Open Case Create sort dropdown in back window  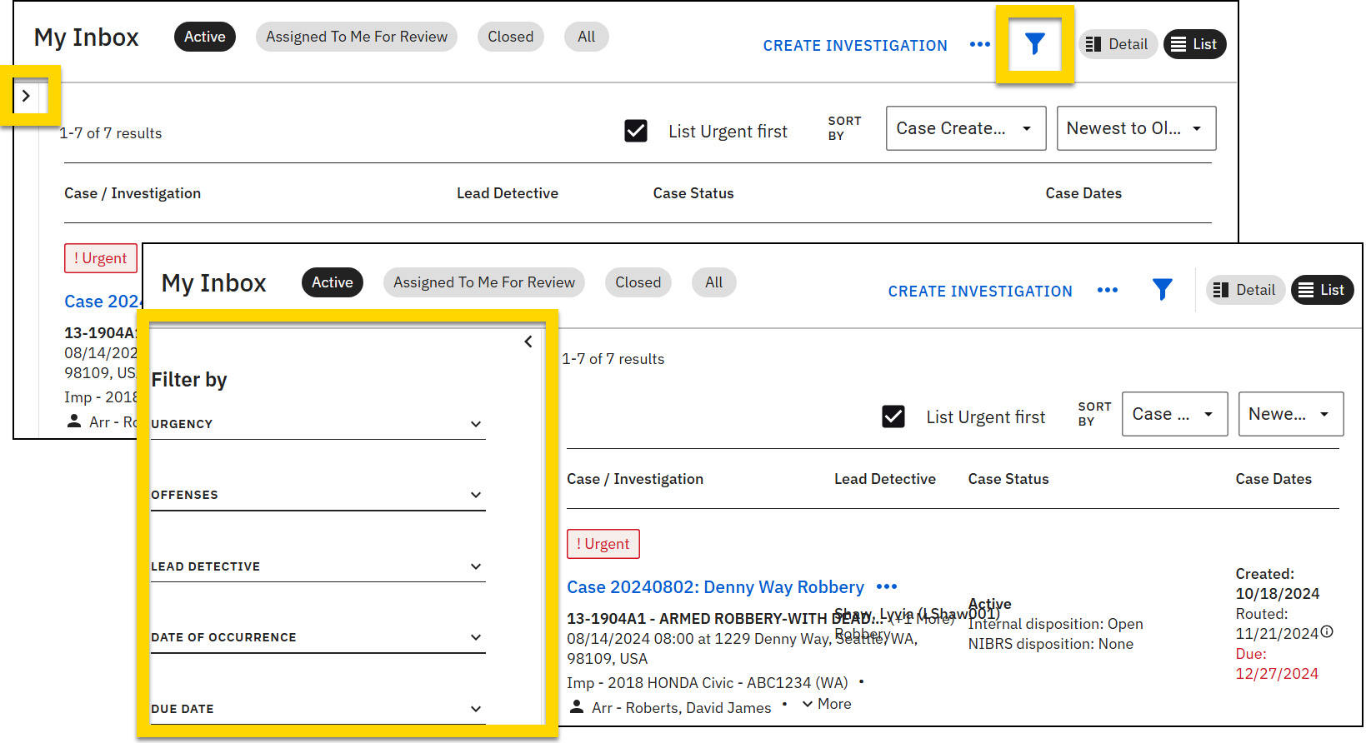[966, 128]
